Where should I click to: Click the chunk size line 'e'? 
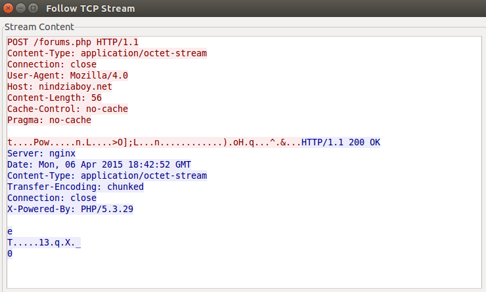click(10, 232)
